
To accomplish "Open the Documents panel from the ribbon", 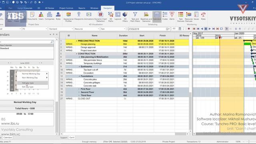I will pyautogui.click(x=32, y=16).
